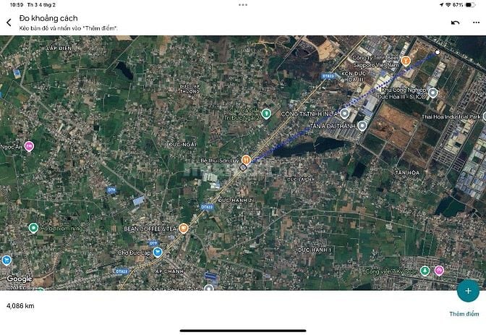Tap the ĐỨC HẠNH 1 area label

pos(315,250)
